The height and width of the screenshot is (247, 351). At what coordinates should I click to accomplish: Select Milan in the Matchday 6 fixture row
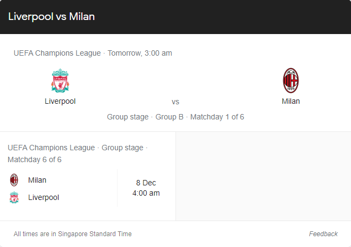(37, 180)
